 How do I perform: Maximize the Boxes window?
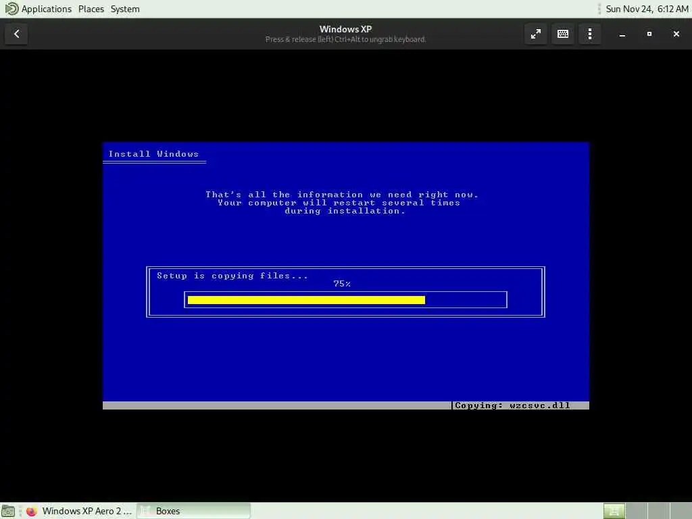point(649,34)
